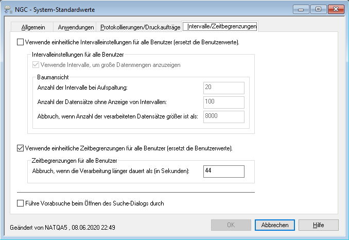Image resolution: width=349 pixels, height=240 pixels.
Task: Open help with the Hilfe button
Action: coord(319,225)
